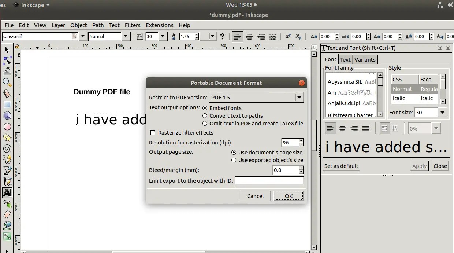
Task: Enable Convert text to paths option
Action: tap(205, 115)
